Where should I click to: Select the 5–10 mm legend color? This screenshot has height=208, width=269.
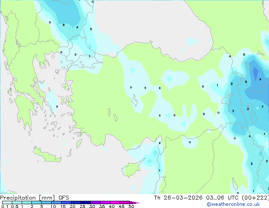(46, 202)
